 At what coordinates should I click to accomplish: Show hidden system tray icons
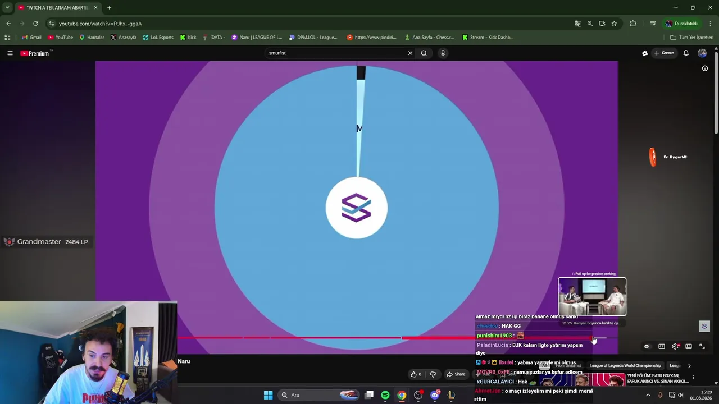coord(648,395)
